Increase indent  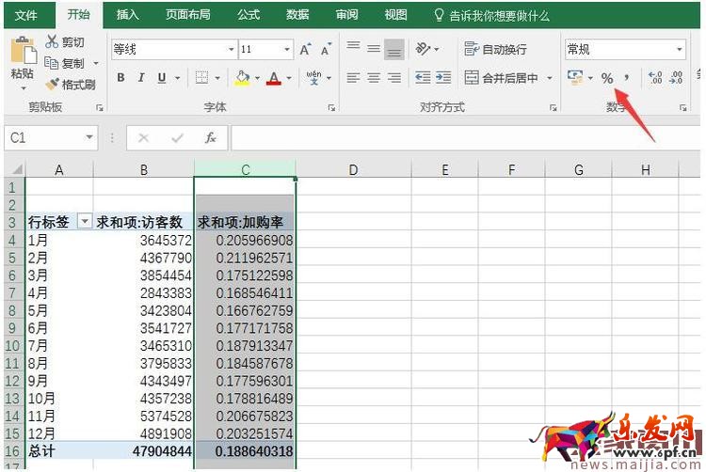[443, 77]
